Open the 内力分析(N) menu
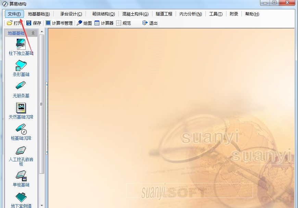The width and height of the screenshot is (298, 208). pyautogui.click(x=191, y=14)
